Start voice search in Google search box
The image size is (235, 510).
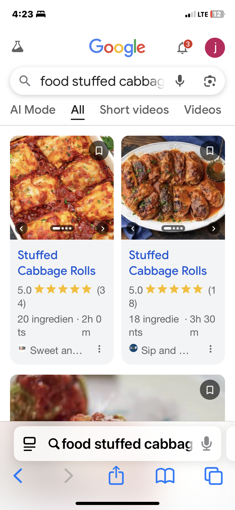[x=180, y=81]
